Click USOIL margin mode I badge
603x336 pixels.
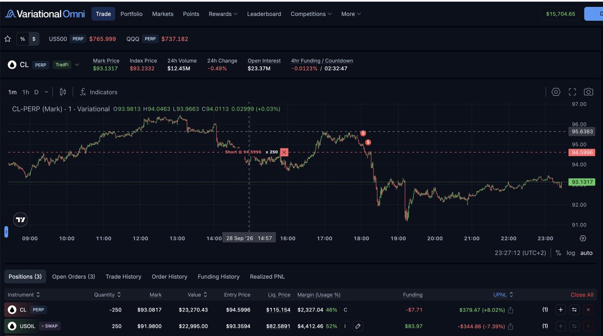(345, 326)
